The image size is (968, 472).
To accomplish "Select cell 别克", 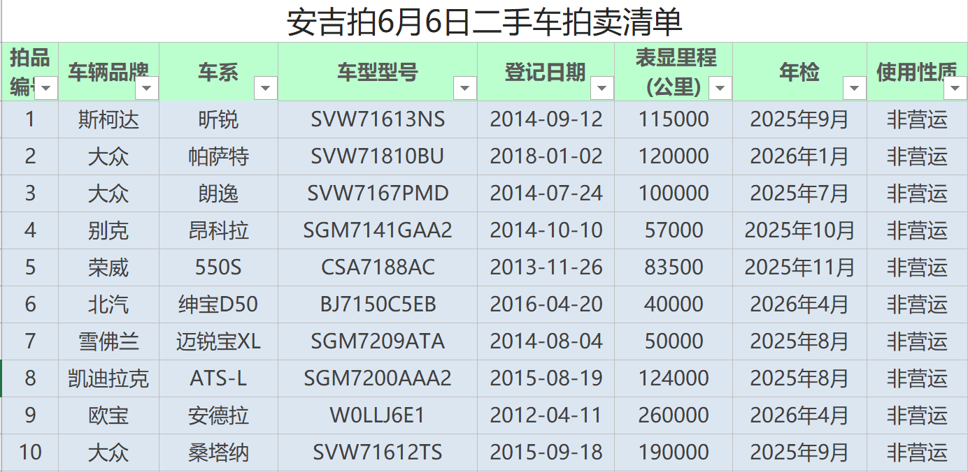I will pos(108,230).
